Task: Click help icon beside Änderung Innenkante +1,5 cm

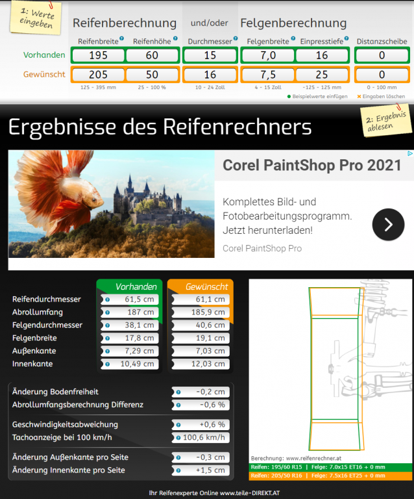Action: click(178, 470)
